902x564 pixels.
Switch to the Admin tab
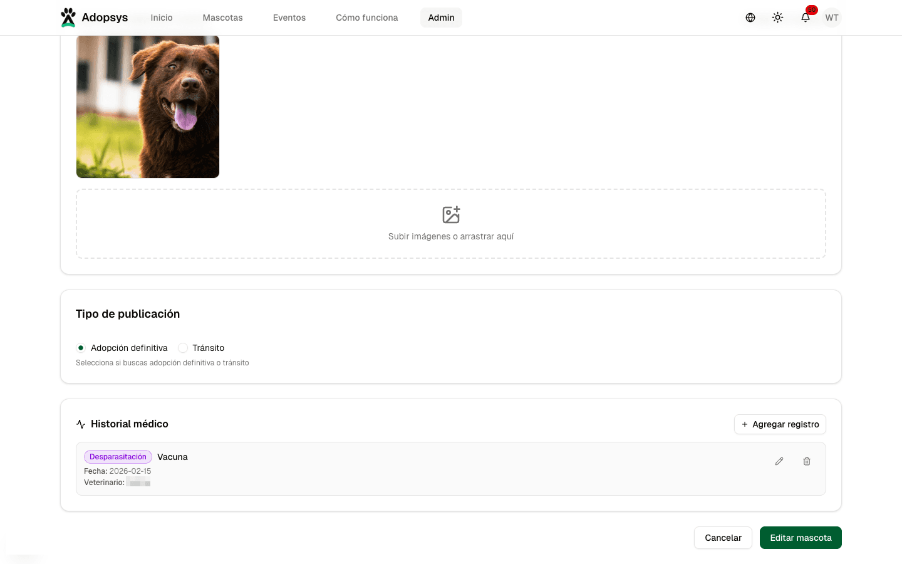(x=441, y=18)
